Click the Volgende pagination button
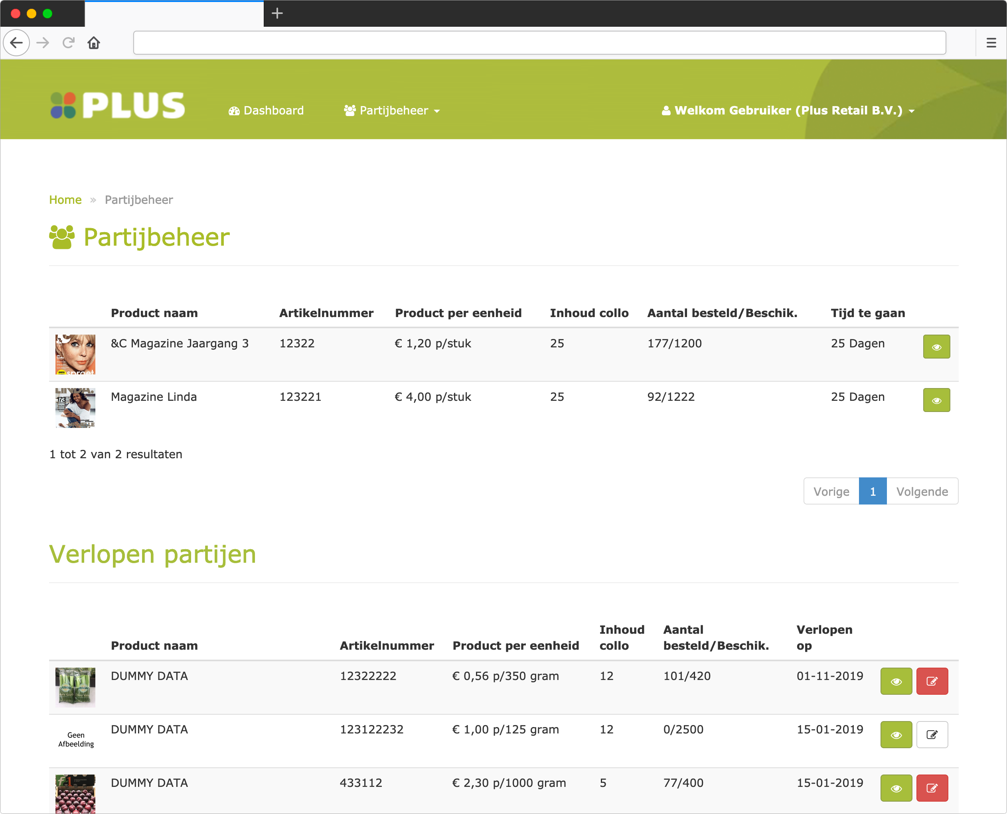 coord(922,491)
